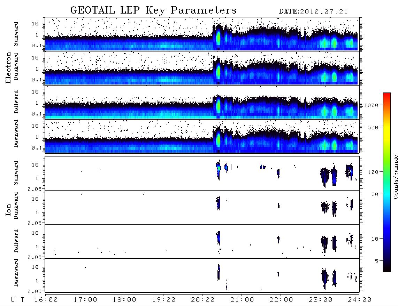Click the 24:00 time tick label
Screen dimensions: 398x306
point(360,300)
